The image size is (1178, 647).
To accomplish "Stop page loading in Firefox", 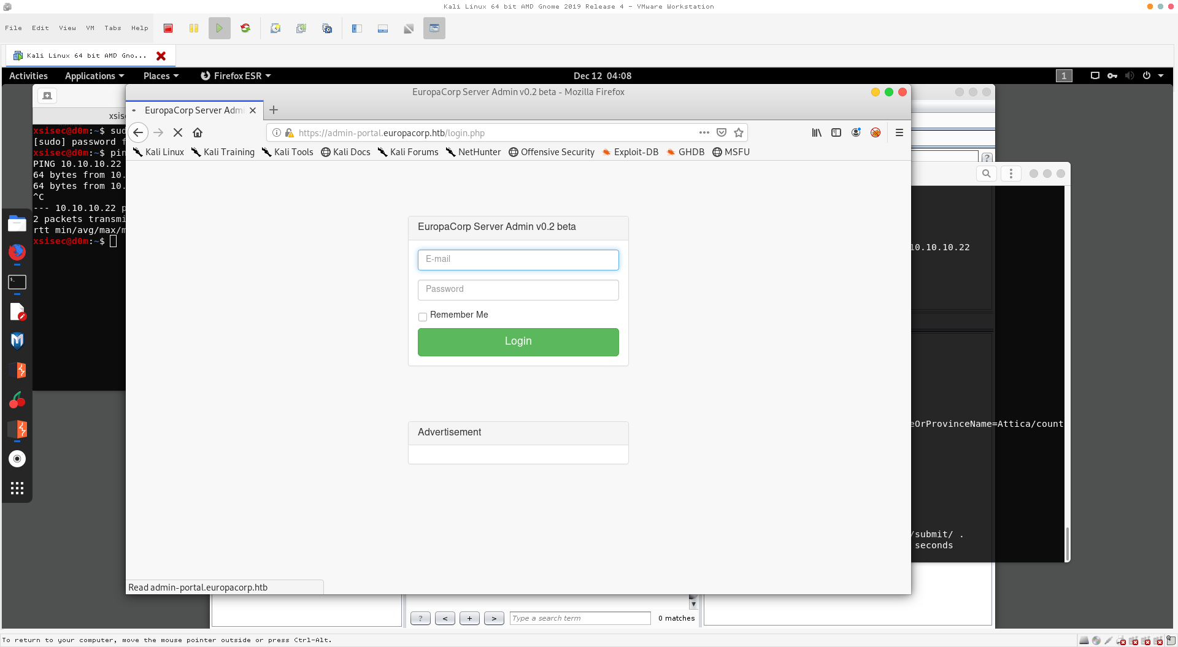I will (178, 132).
